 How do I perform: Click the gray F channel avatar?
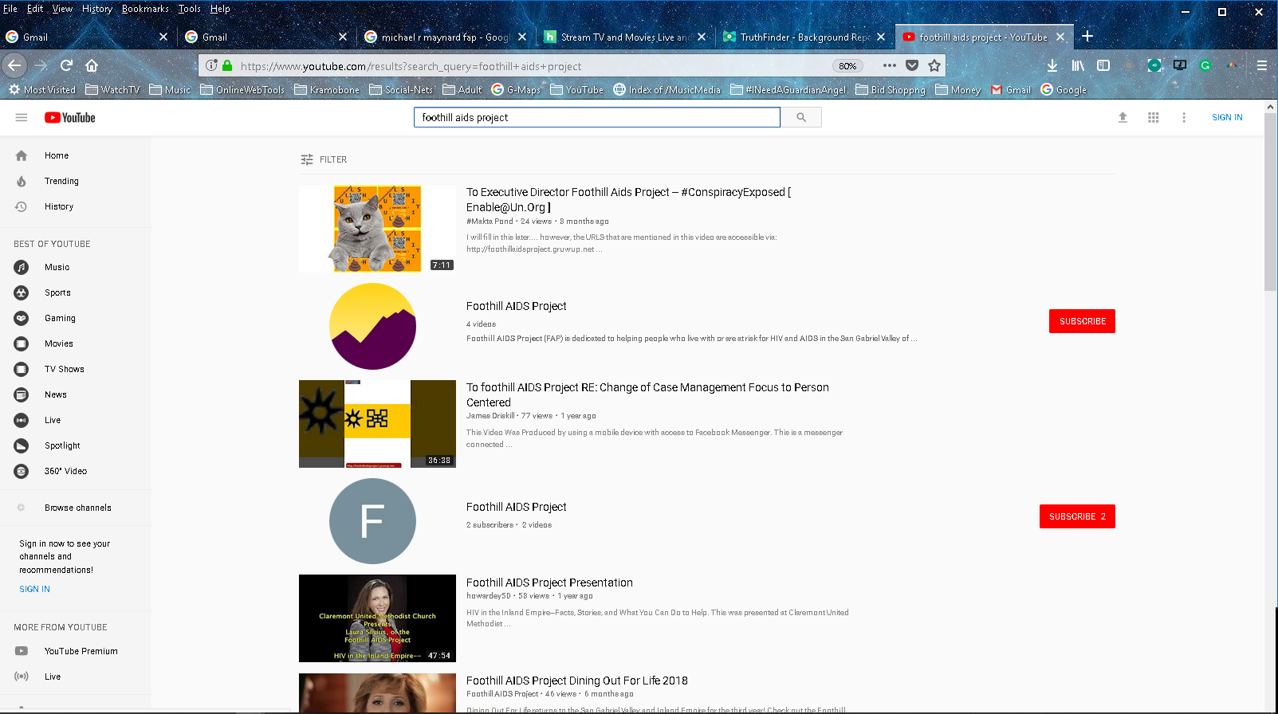[372, 521]
